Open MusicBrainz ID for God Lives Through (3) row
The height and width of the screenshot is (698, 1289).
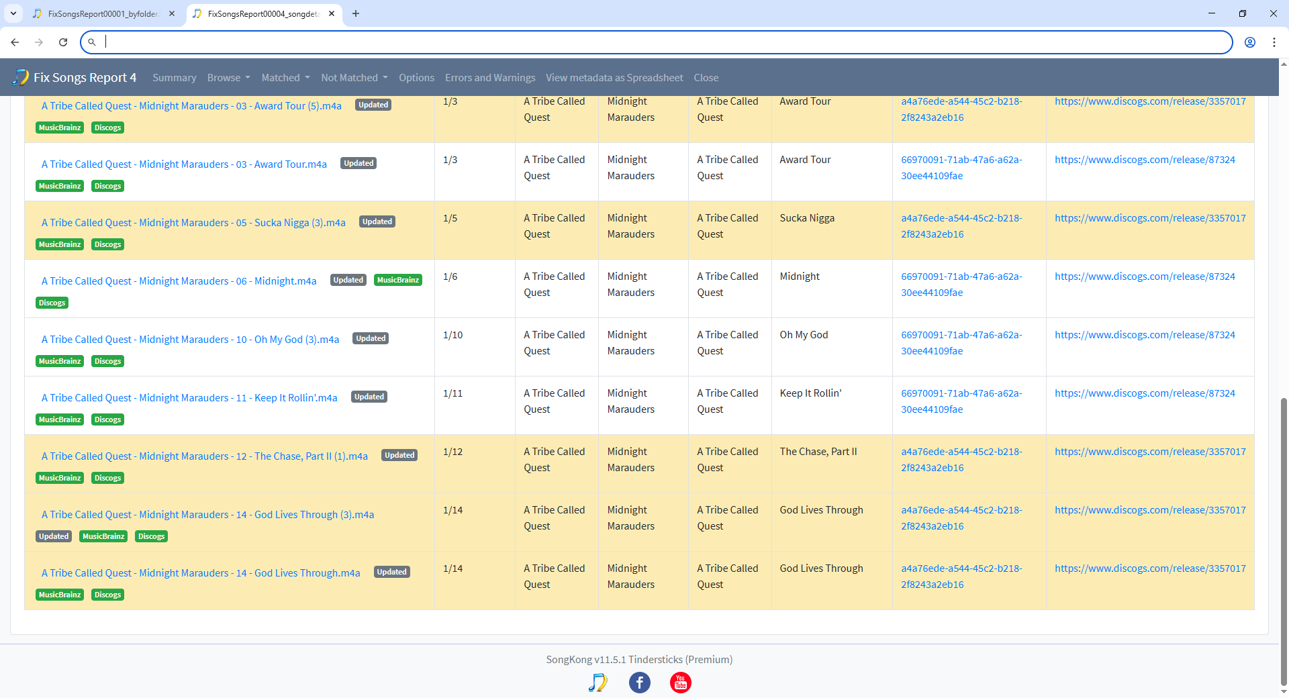point(961,518)
